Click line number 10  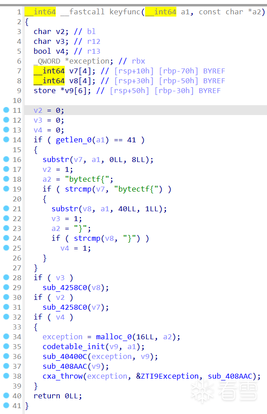point(17,101)
